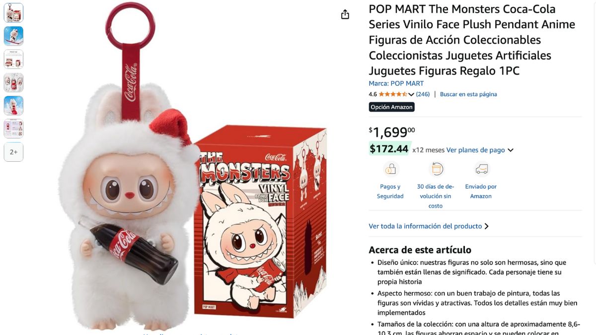Select the third product thumbnail
The width and height of the screenshot is (596, 335).
[13, 59]
